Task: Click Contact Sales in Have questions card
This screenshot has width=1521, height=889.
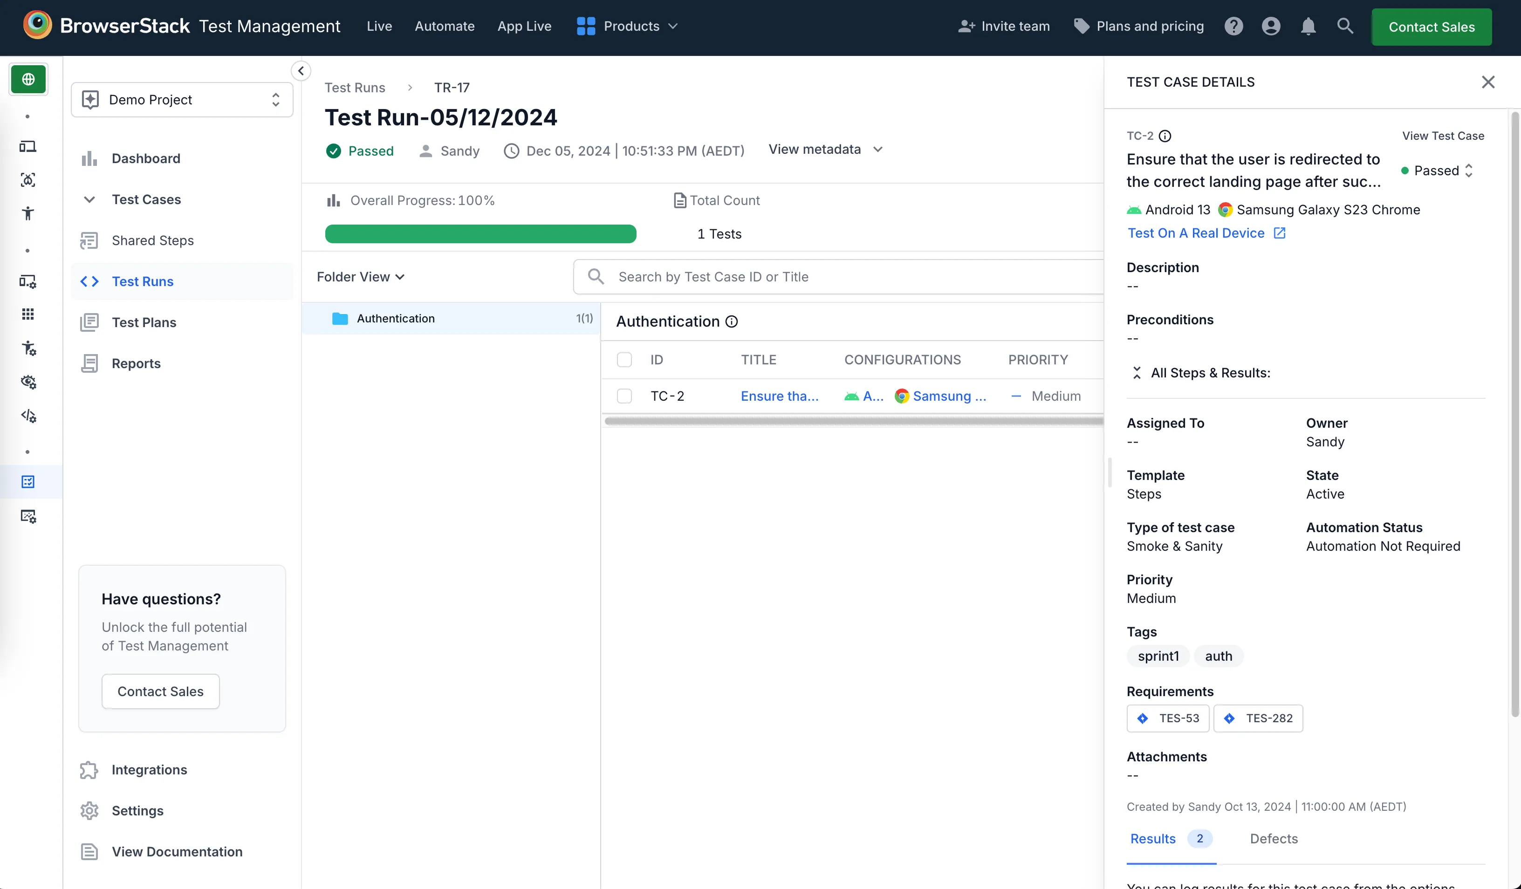Action: [x=160, y=691]
